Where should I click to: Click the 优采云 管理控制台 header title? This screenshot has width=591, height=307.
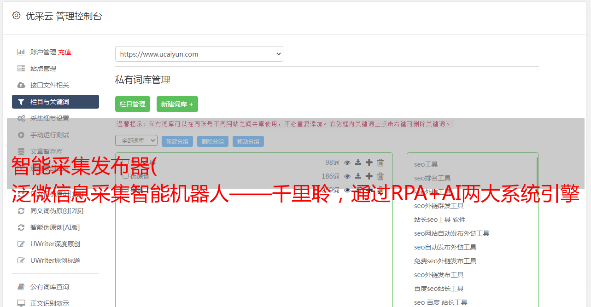pyautogui.click(x=64, y=16)
